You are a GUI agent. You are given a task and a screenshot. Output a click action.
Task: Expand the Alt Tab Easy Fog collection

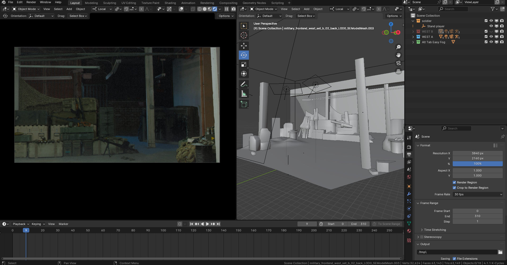(413, 42)
